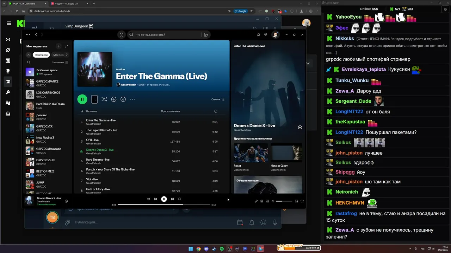451x253 pixels.
Task: Click the album cover art
Action: pyautogui.click(x=95, y=69)
